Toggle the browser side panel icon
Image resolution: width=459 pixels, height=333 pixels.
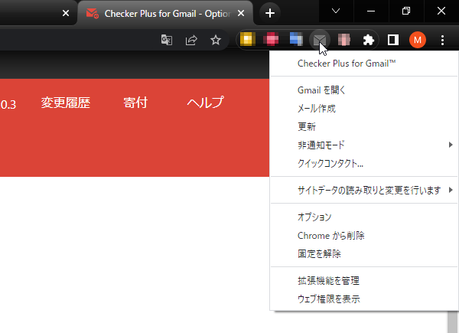click(393, 40)
